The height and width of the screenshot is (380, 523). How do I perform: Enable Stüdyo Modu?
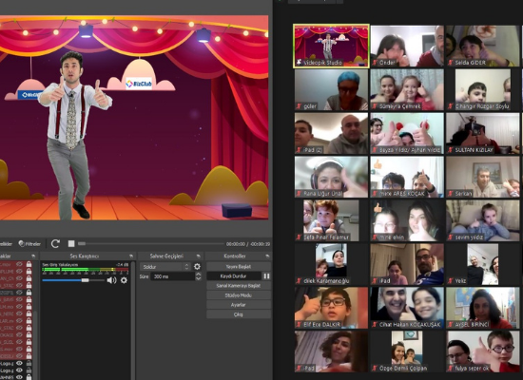[x=238, y=295]
